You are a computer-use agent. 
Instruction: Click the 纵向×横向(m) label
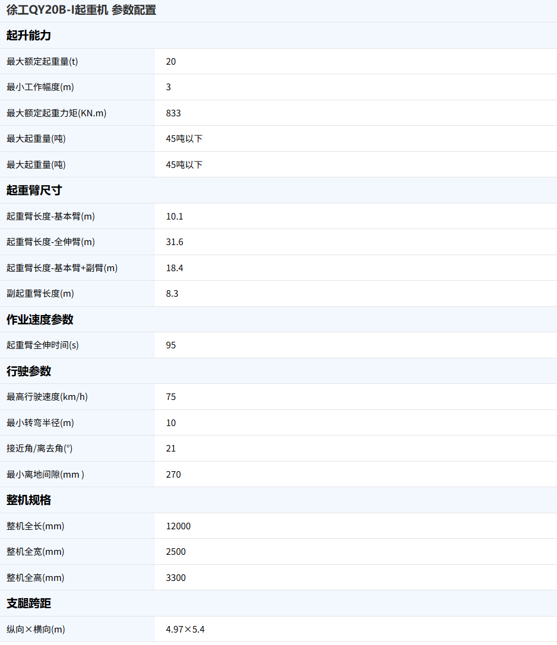click(x=36, y=630)
